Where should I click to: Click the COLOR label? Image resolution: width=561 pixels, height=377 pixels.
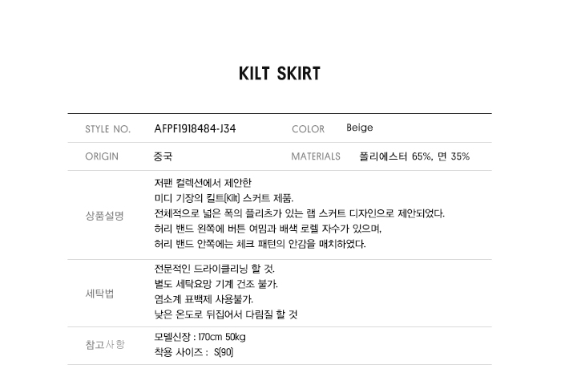point(309,129)
